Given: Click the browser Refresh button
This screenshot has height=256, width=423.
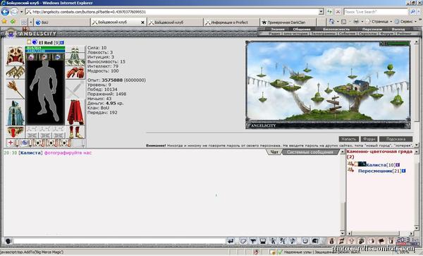Looking at the screenshot, I should [330, 11].
